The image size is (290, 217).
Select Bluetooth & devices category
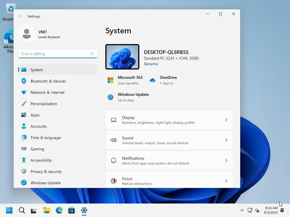tap(58, 81)
